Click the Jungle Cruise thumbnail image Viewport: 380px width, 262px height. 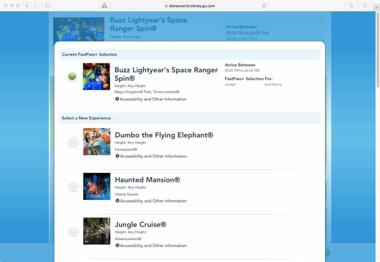(97, 231)
